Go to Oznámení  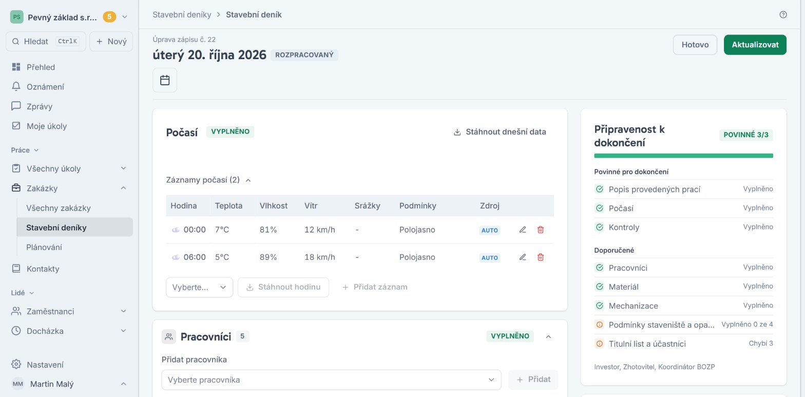coord(69,87)
